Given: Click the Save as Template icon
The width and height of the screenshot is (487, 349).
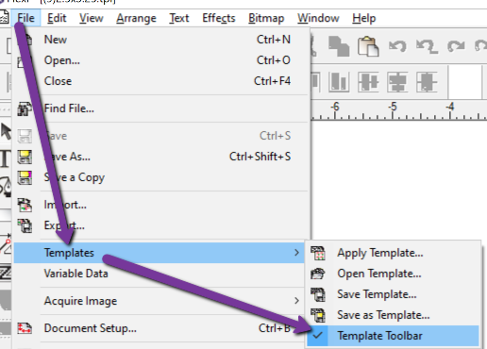Looking at the screenshot, I should [x=318, y=315].
